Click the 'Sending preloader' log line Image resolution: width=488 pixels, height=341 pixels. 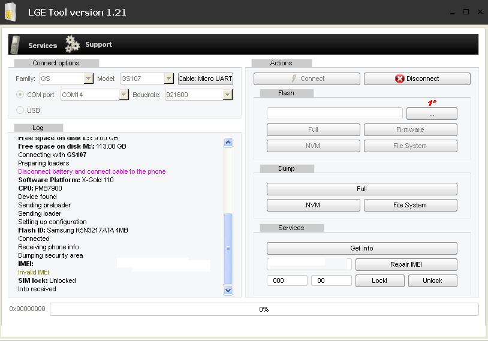point(44,205)
